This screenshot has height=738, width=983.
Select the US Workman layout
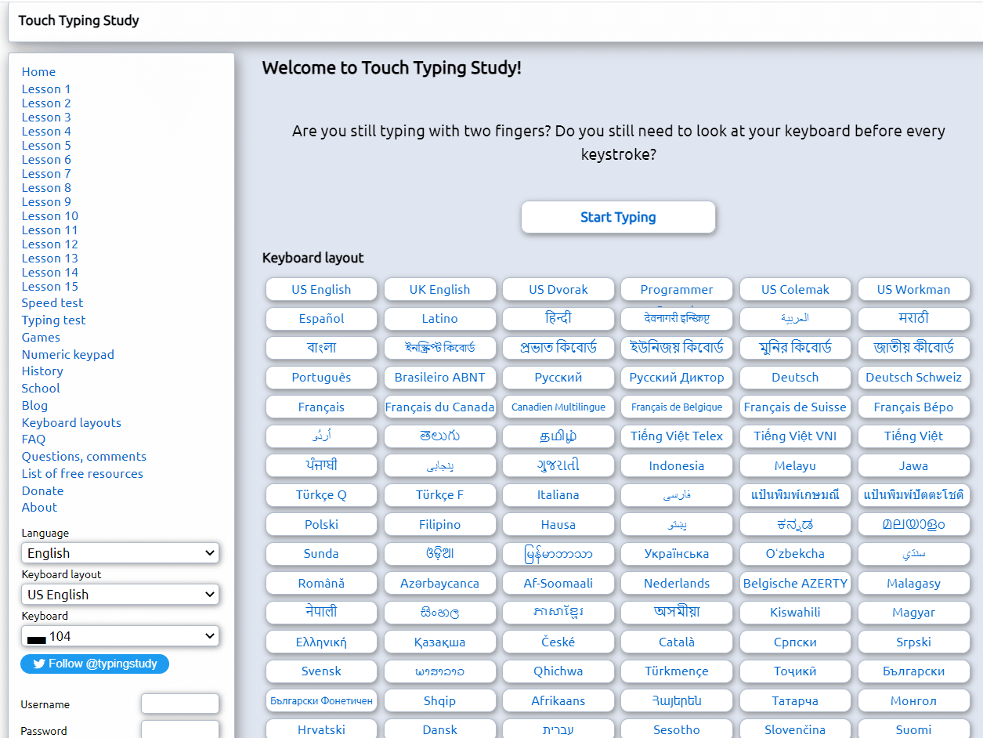pyautogui.click(x=913, y=289)
